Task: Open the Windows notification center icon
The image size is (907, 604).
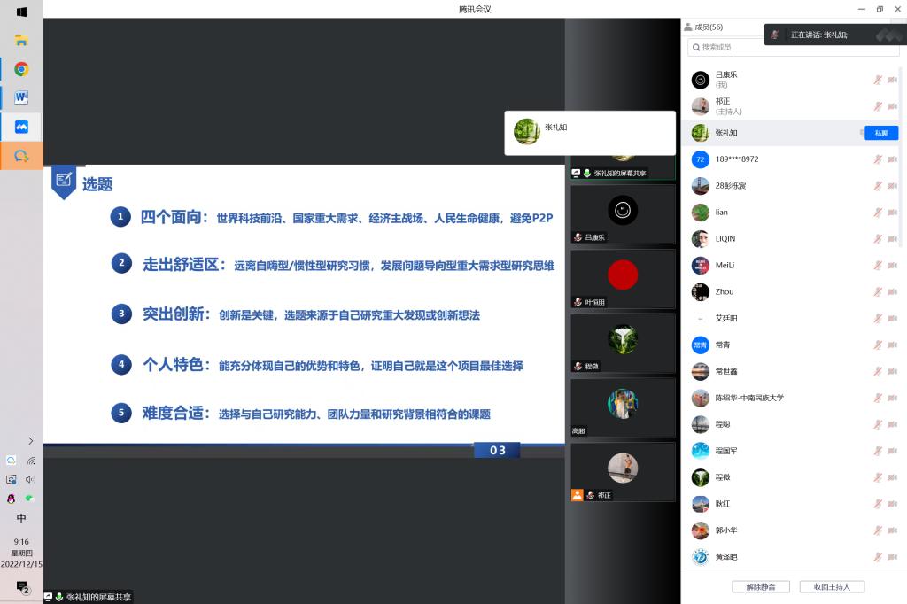Action: coord(22,587)
